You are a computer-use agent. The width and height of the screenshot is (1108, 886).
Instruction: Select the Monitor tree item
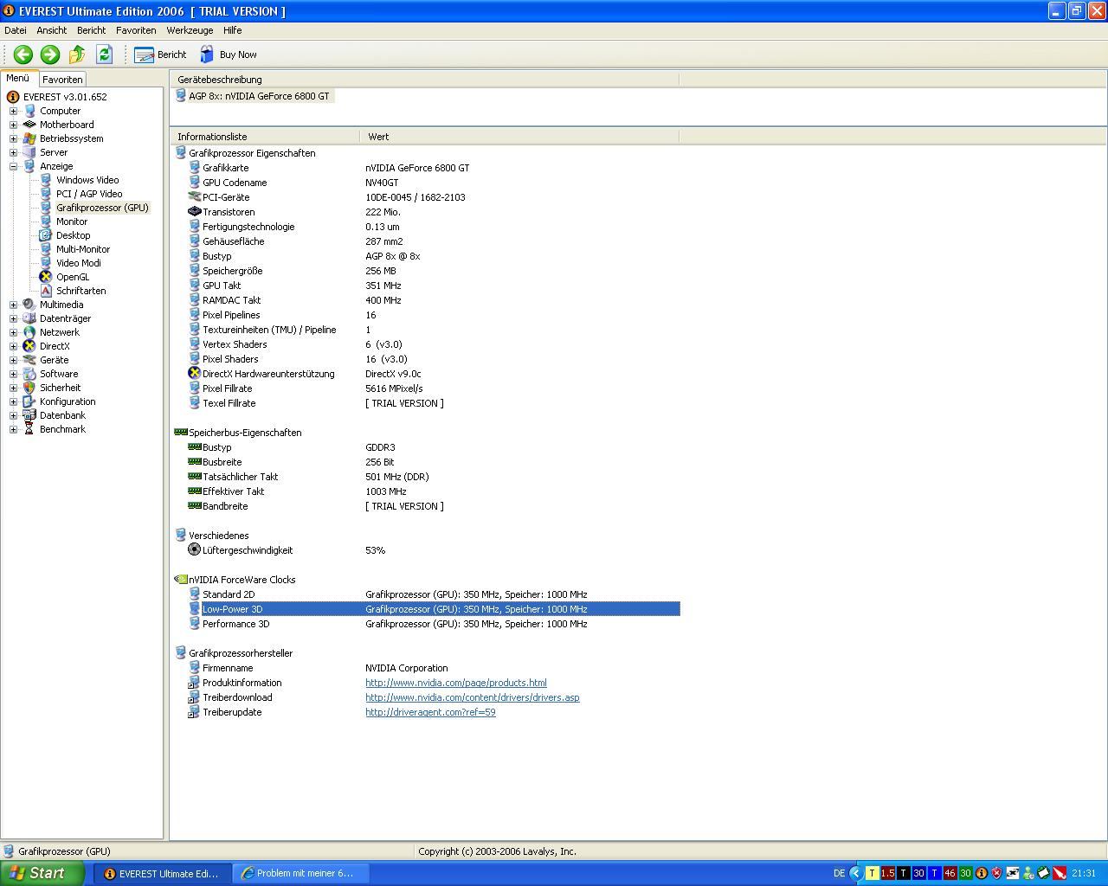72,221
